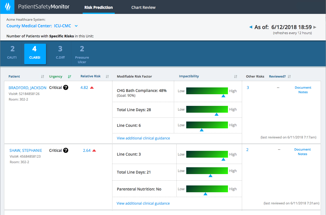Open Document Notes for Jackson Bradford
The image size is (326, 215).
(303, 90)
